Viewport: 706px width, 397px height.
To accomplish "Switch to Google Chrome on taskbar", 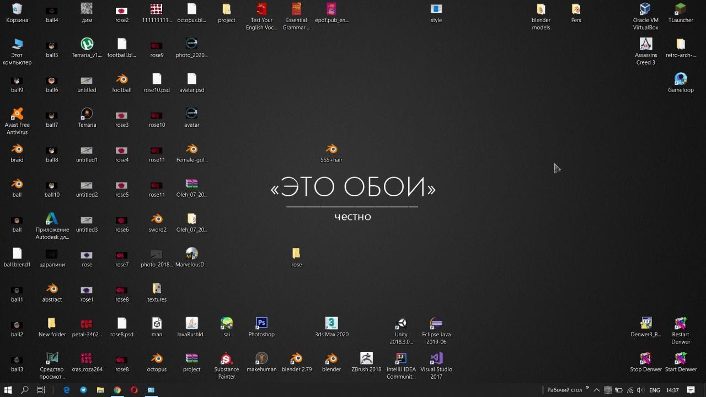I will (117, 390).
